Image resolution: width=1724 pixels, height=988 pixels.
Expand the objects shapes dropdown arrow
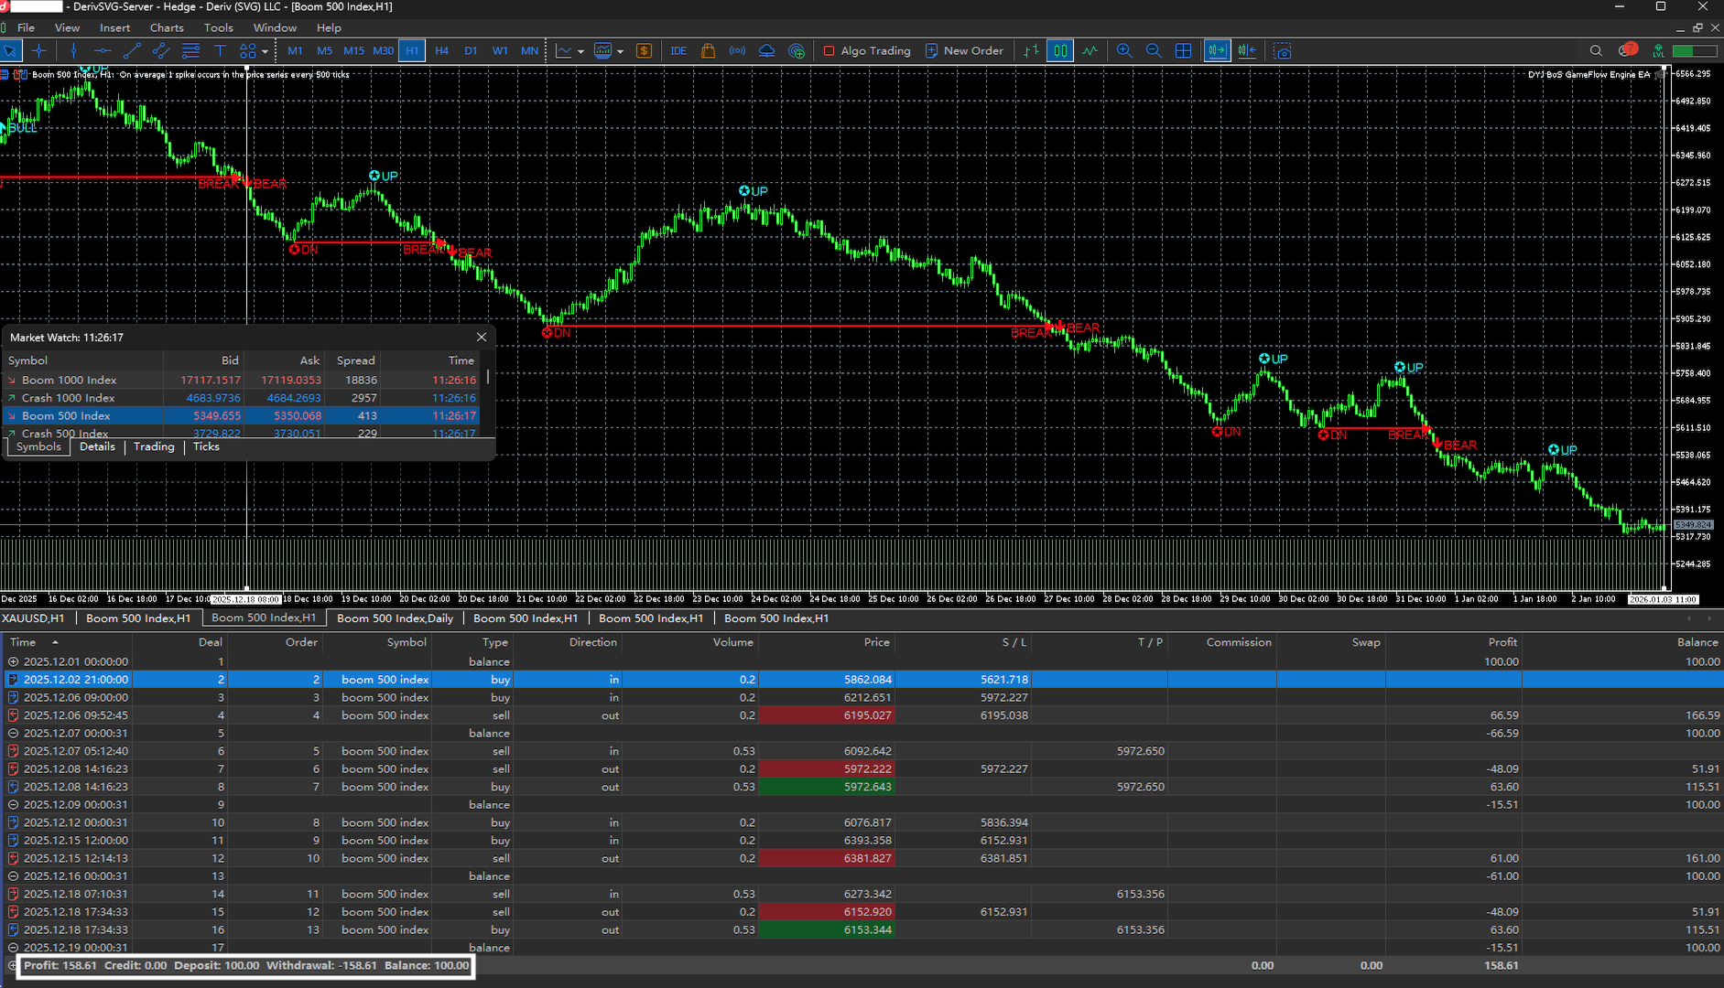coord(265,52)
